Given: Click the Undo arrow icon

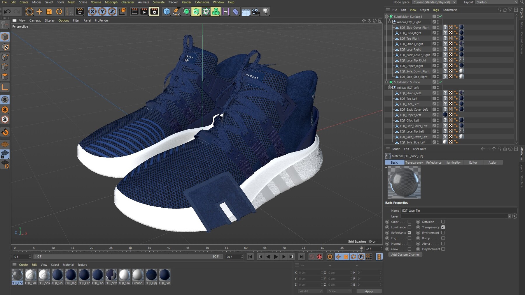Looking at the screenshot, I should click(7, 12).
